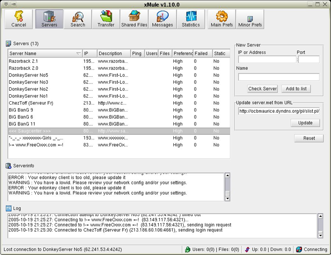Sort by the Files column header
Screen dimensions: 331x255
tap(165, 54)
